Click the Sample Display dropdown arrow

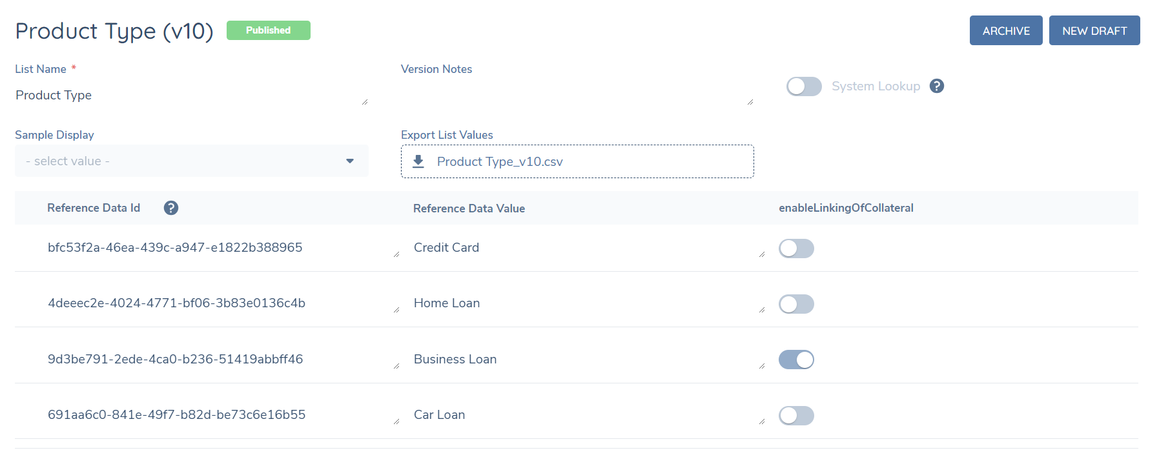pos(350,161)
